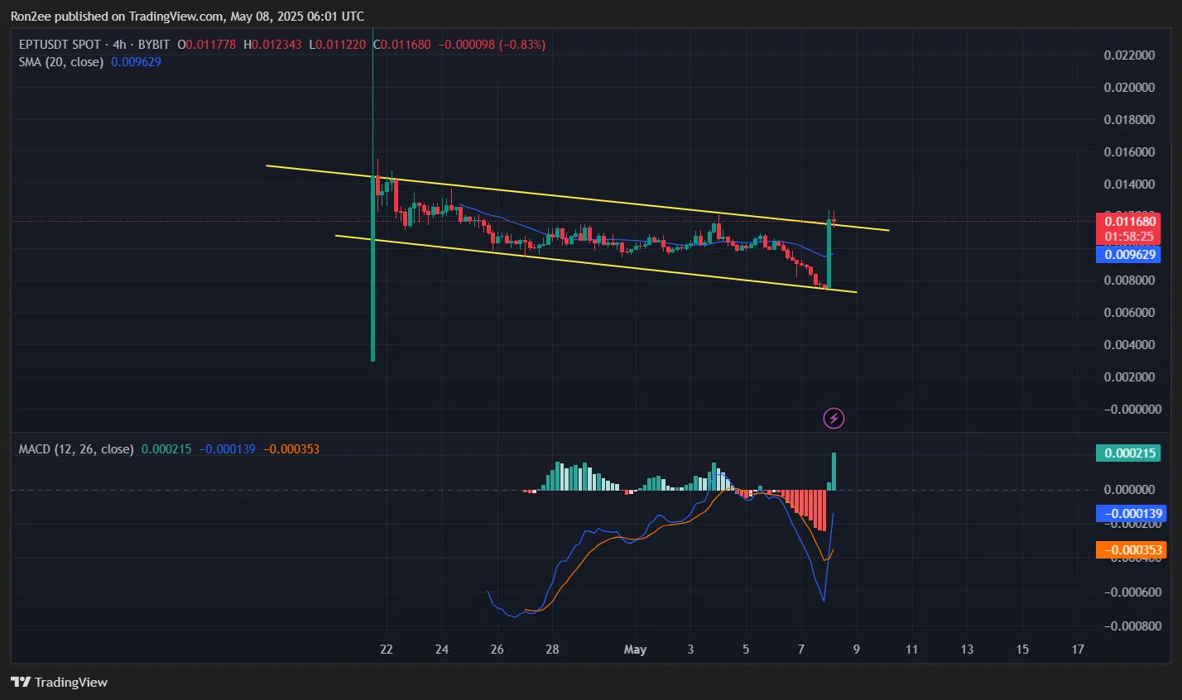Click the 0.020000 price axis label
Viewport: 1182px width, 700px height.
click(1129, 88)
